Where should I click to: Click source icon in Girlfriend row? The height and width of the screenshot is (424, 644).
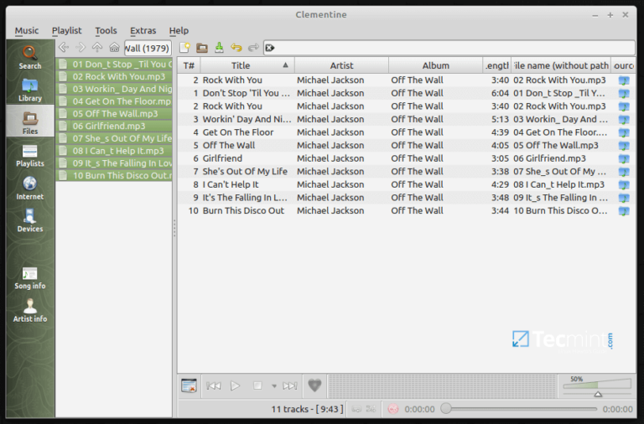624,159
